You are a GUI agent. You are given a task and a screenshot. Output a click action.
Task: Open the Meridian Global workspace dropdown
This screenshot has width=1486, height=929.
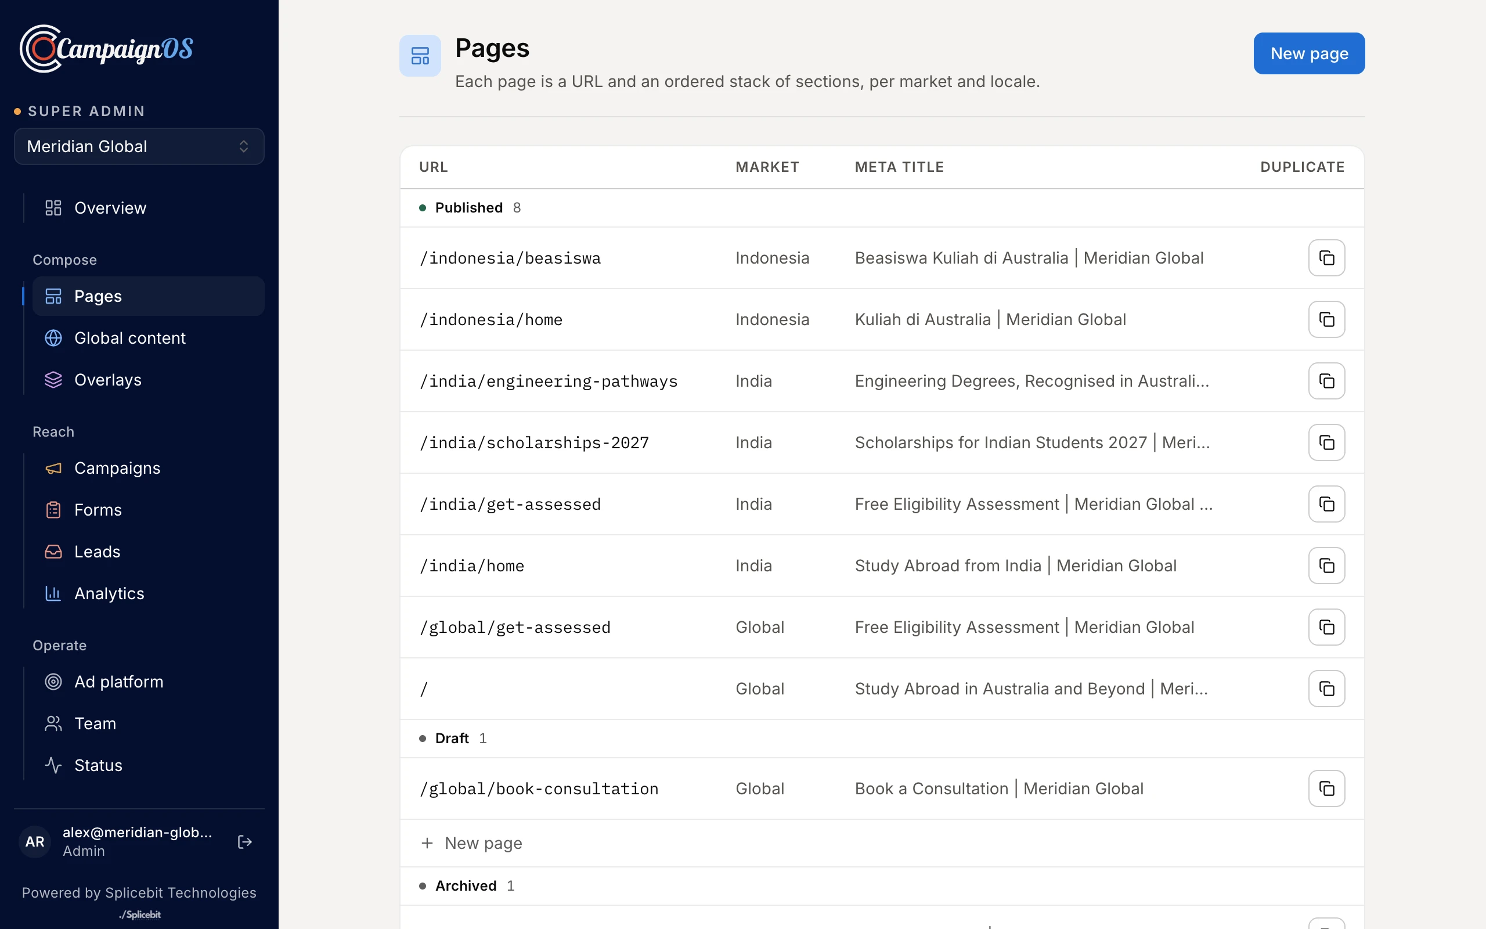tap(139, 146)
